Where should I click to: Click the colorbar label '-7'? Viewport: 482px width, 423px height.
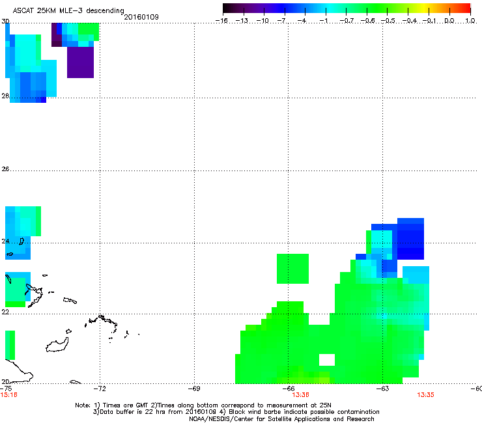282,21
